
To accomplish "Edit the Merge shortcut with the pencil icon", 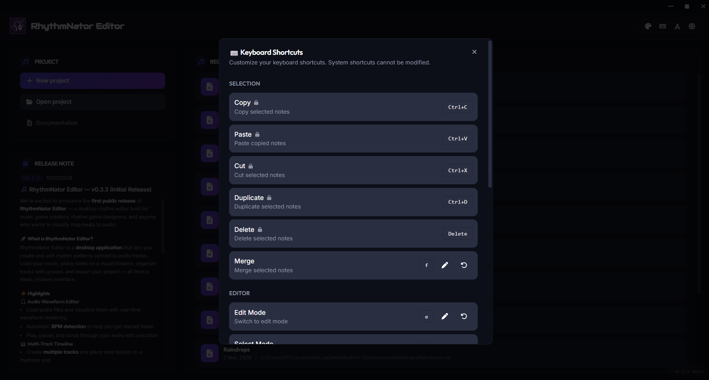I will click(x=445, y=265).
